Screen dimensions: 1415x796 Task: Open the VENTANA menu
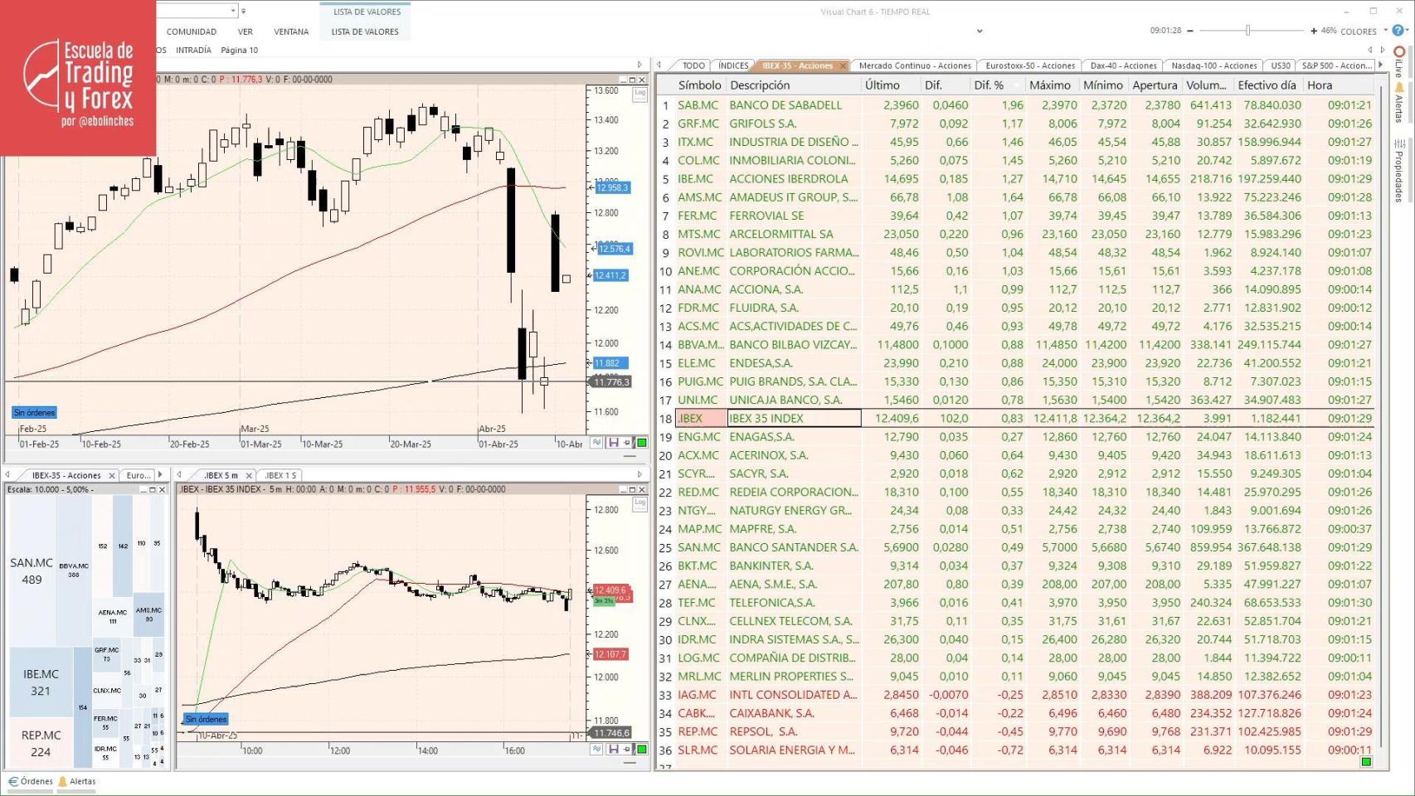pyautogui.click(x=291, y=32)
